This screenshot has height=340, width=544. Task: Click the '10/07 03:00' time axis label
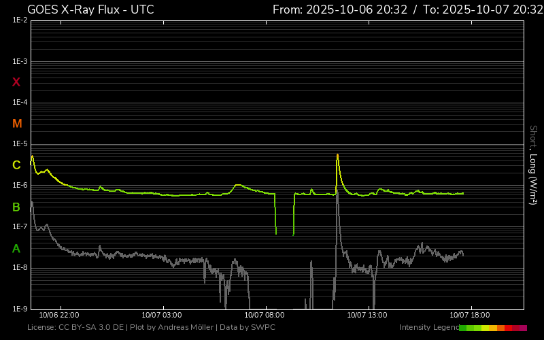[162, 315]
